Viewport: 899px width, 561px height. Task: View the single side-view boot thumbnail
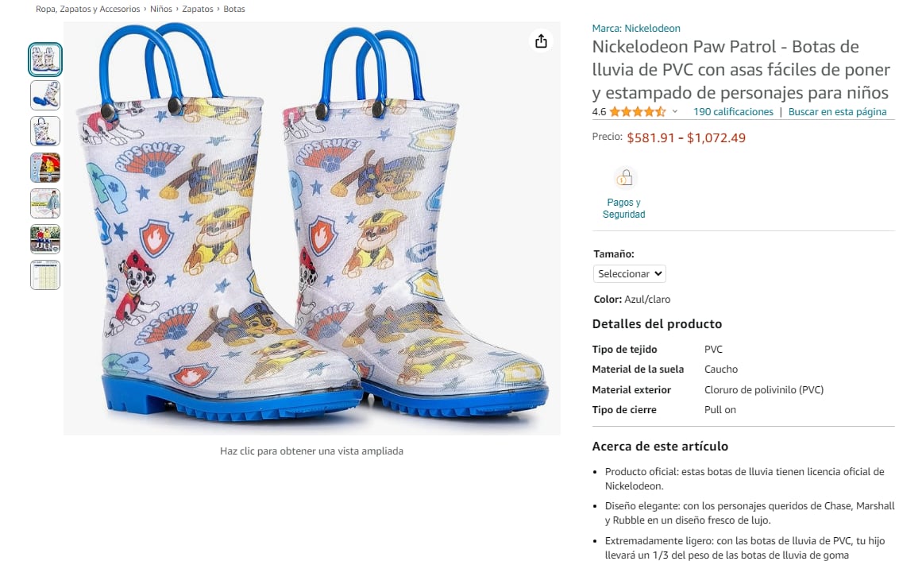[45, 131]
